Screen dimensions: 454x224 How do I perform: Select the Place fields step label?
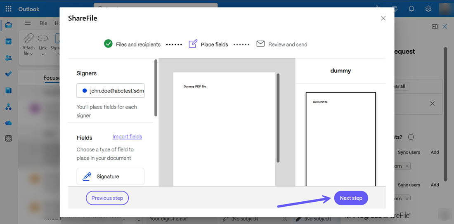[x=215, y=45]
